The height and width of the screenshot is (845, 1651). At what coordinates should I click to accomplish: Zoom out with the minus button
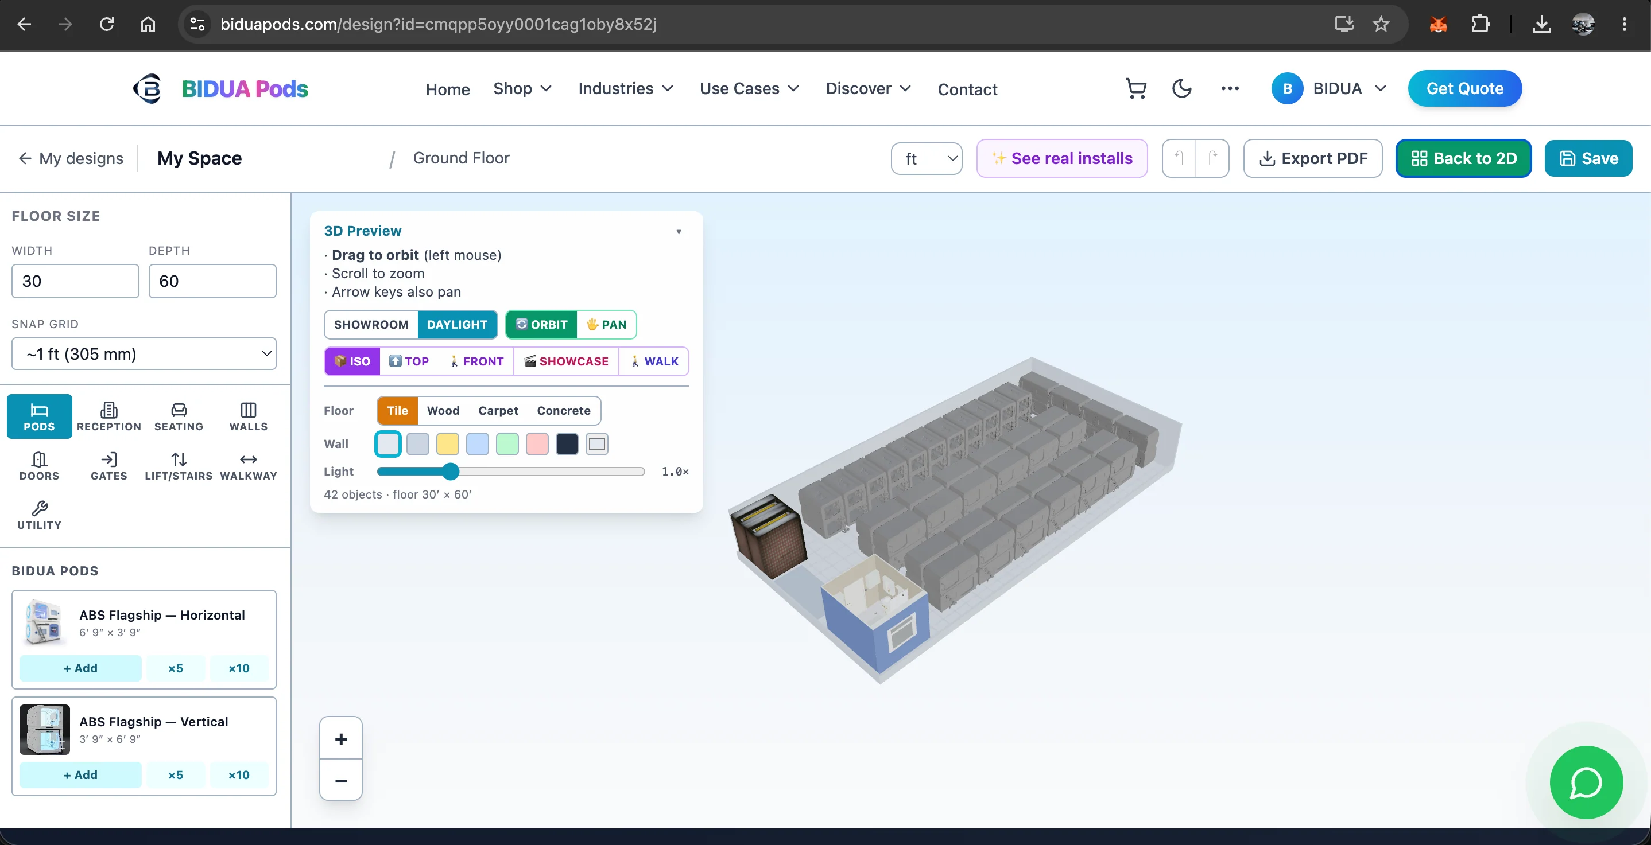point(341,780)
